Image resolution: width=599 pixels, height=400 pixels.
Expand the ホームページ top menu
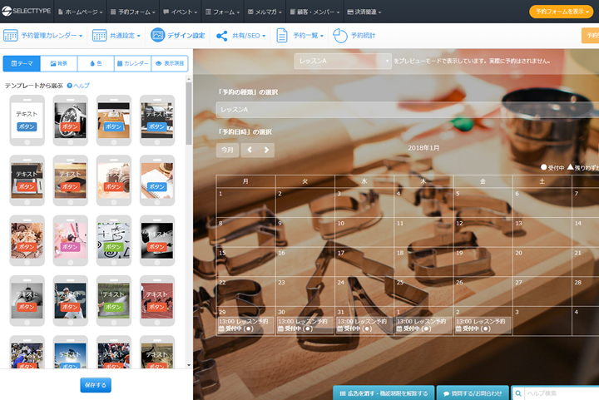coord(82,12)
